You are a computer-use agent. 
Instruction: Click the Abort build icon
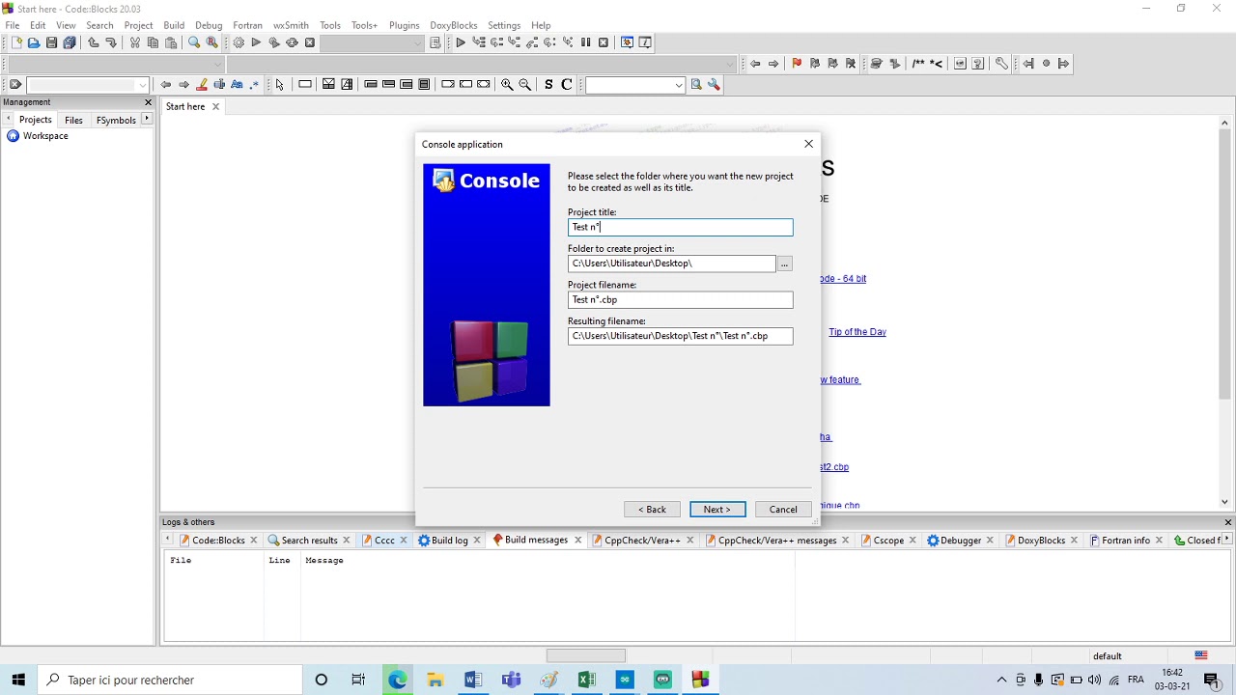310,42
